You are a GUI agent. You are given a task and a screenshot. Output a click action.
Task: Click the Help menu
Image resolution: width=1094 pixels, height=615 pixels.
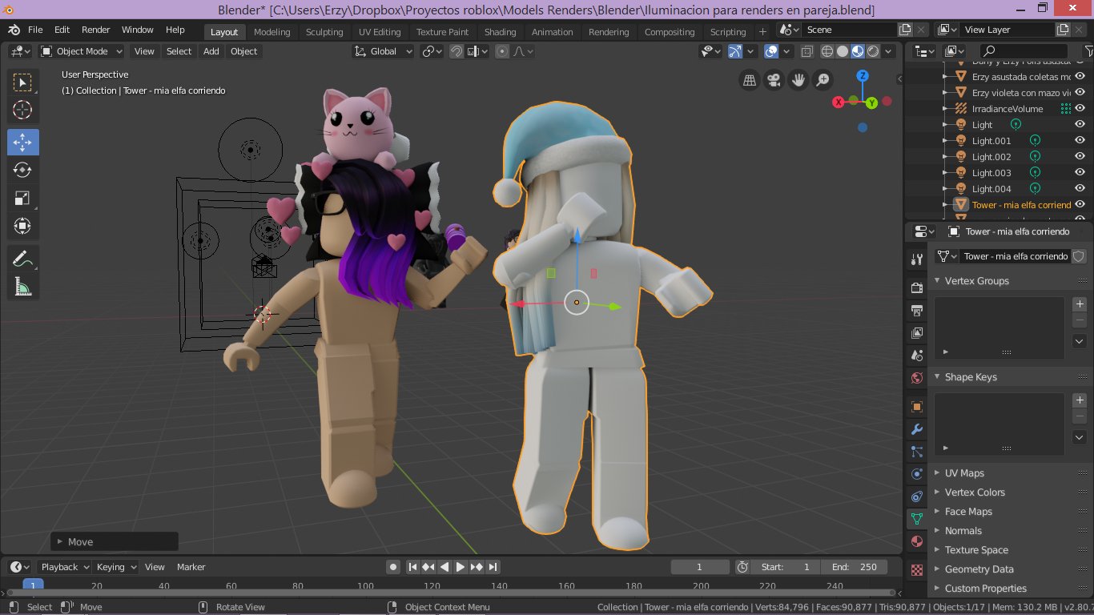click(x=175, y=30)
